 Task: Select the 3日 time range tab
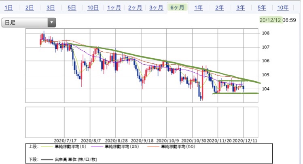(51, 8)
